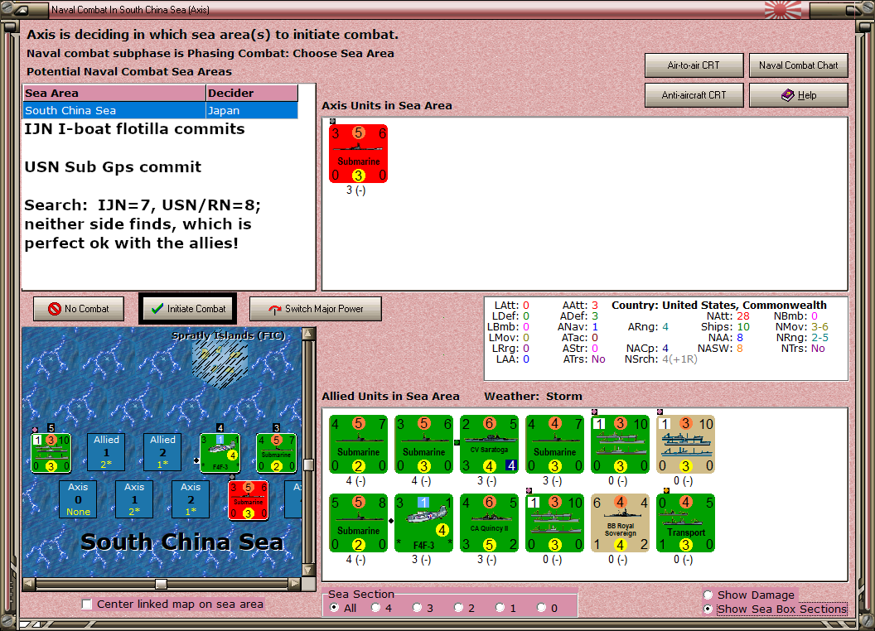Image resolution: width=875 pixels, height=631 pixels.
Task: Select the CA Quincy II cruiser counter
Action: (490, 523)
